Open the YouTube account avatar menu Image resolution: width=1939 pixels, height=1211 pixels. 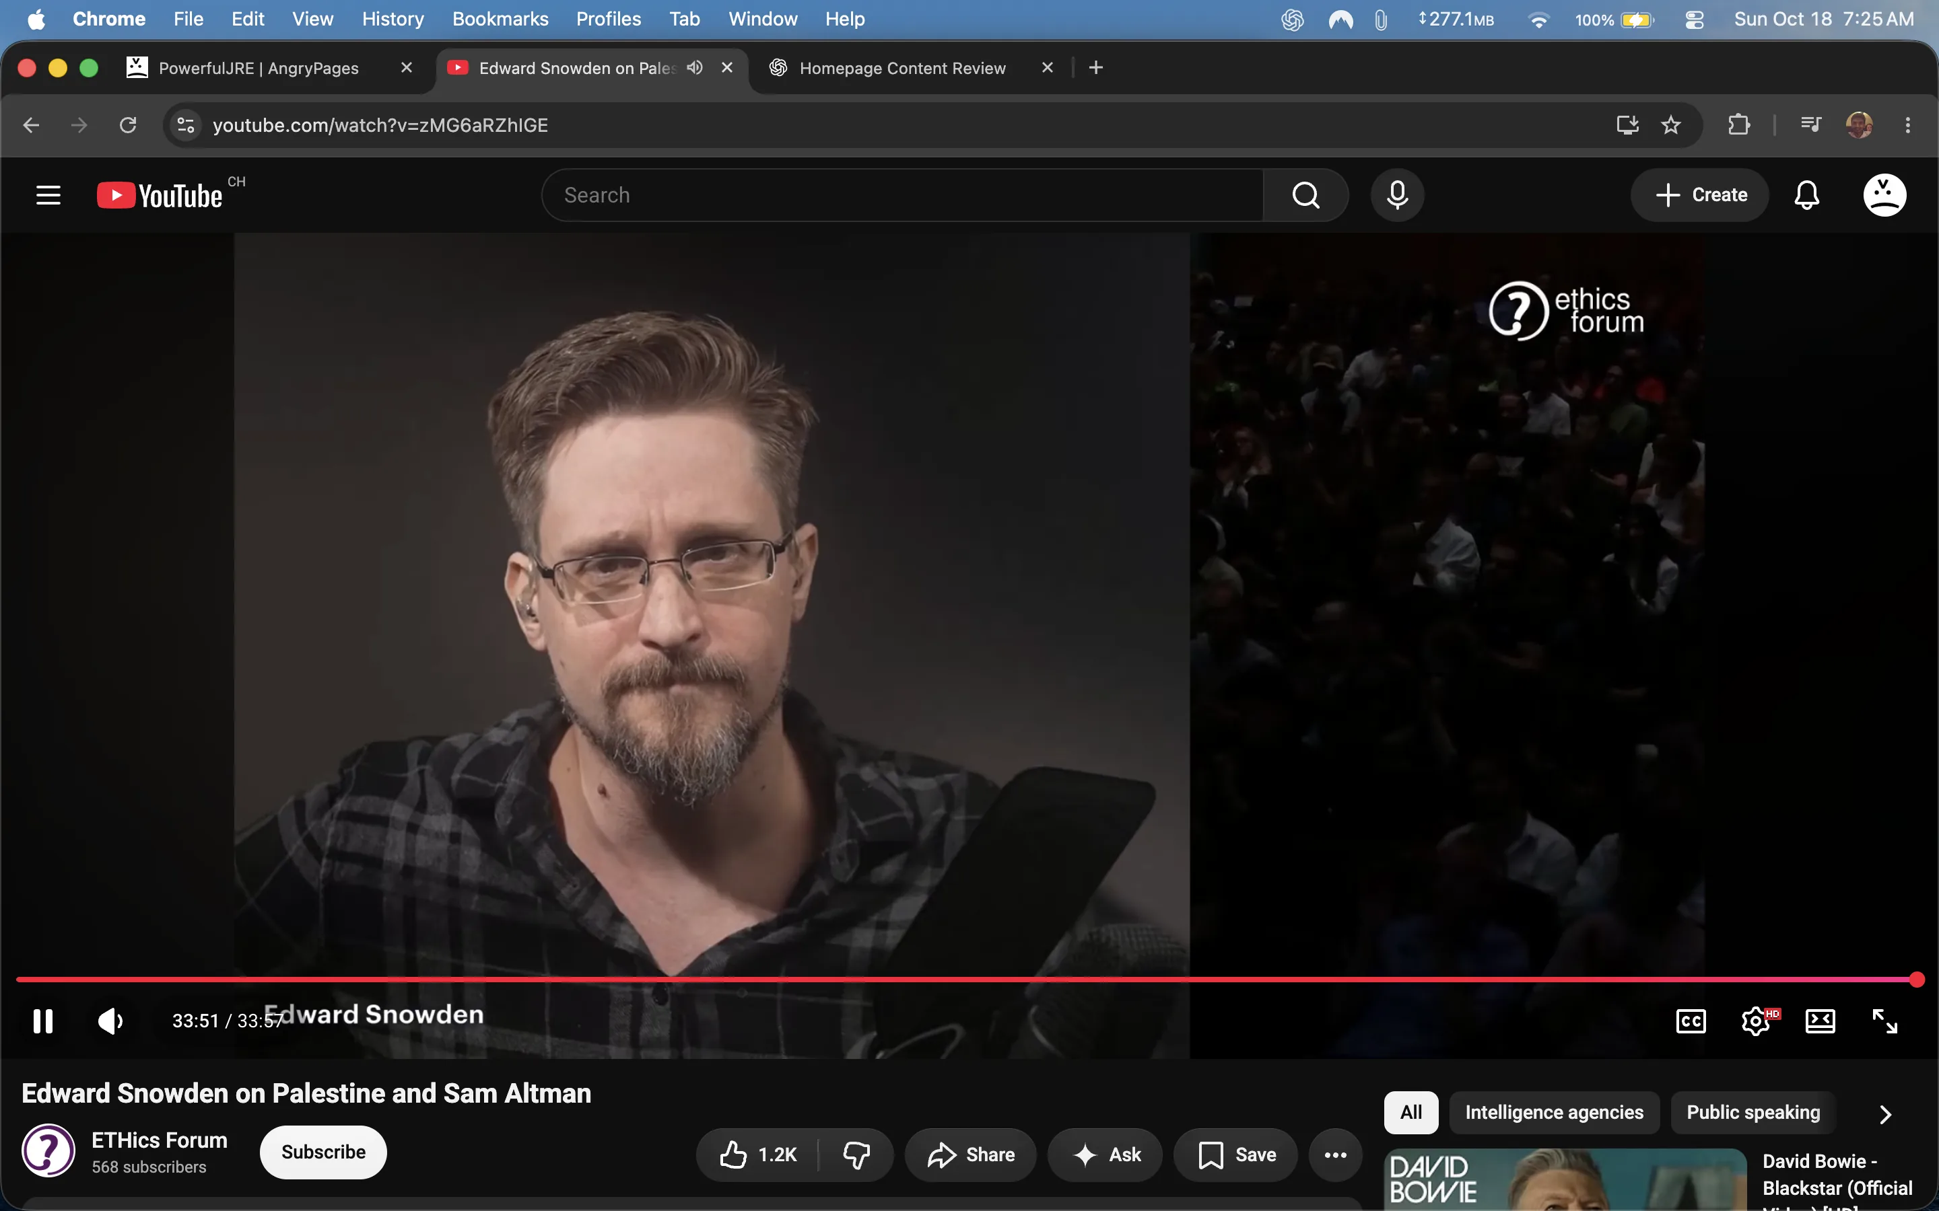click(1884, 194)
